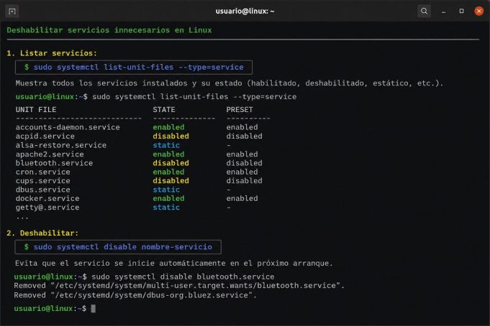Screen dimensions: 490x326
Task: Click static state of alsa-restore.service
Action: 166,145
